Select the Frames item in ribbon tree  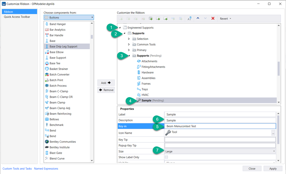coord(146,84)
